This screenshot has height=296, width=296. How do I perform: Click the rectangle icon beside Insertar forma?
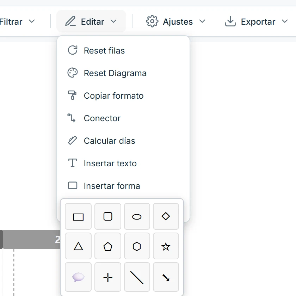click(73, 185)
